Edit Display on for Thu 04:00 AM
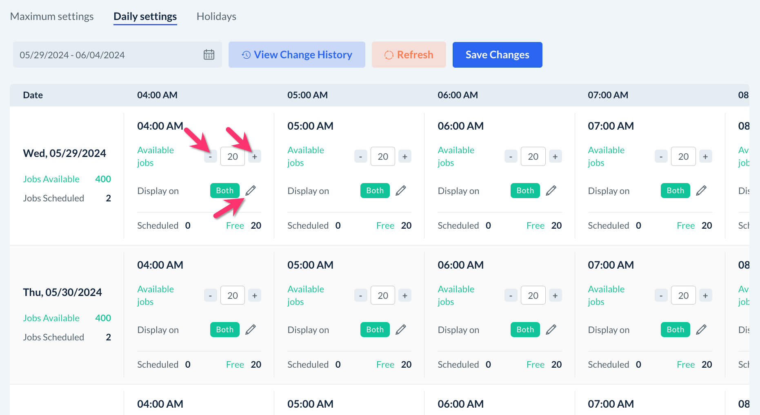This screenshot has width=760, height=415. 251,329
